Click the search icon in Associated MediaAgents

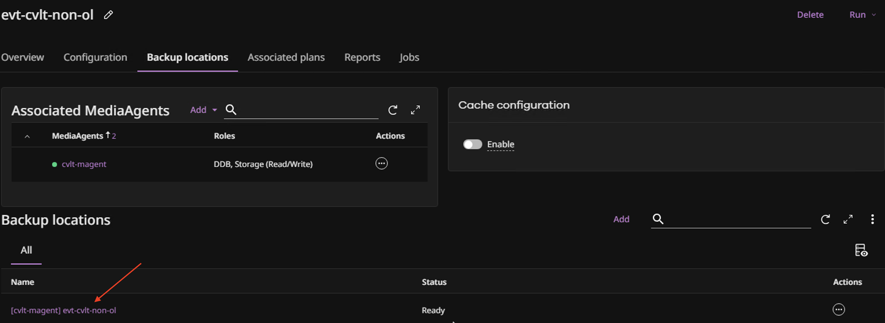coord(231,110)
